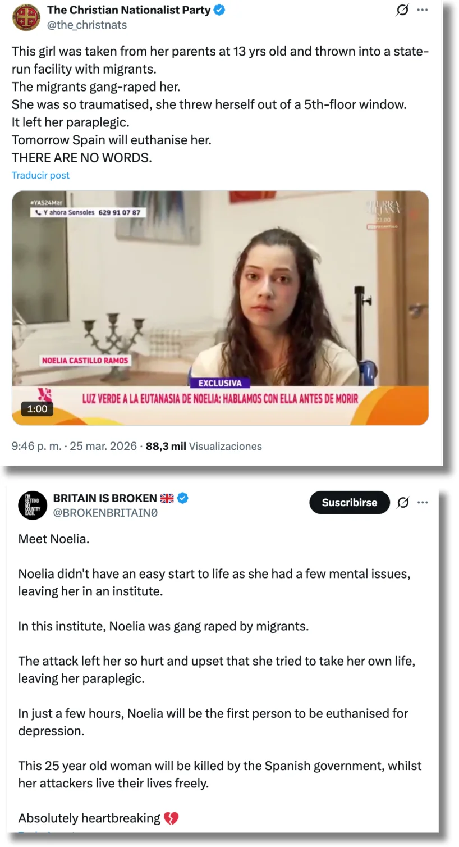The height and width of the screenshot is (847, 459).
Task: Open more options menu on first post
Action: coord(423,10)
